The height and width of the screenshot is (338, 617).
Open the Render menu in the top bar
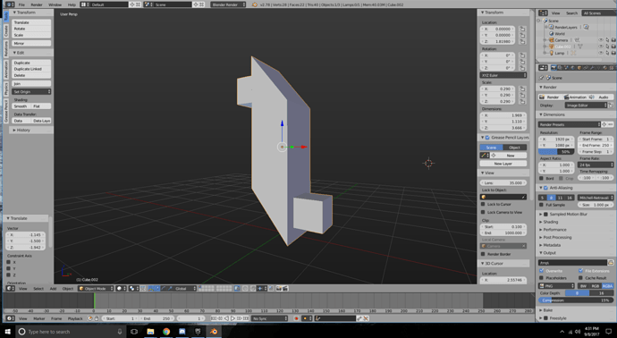[37, 4]
